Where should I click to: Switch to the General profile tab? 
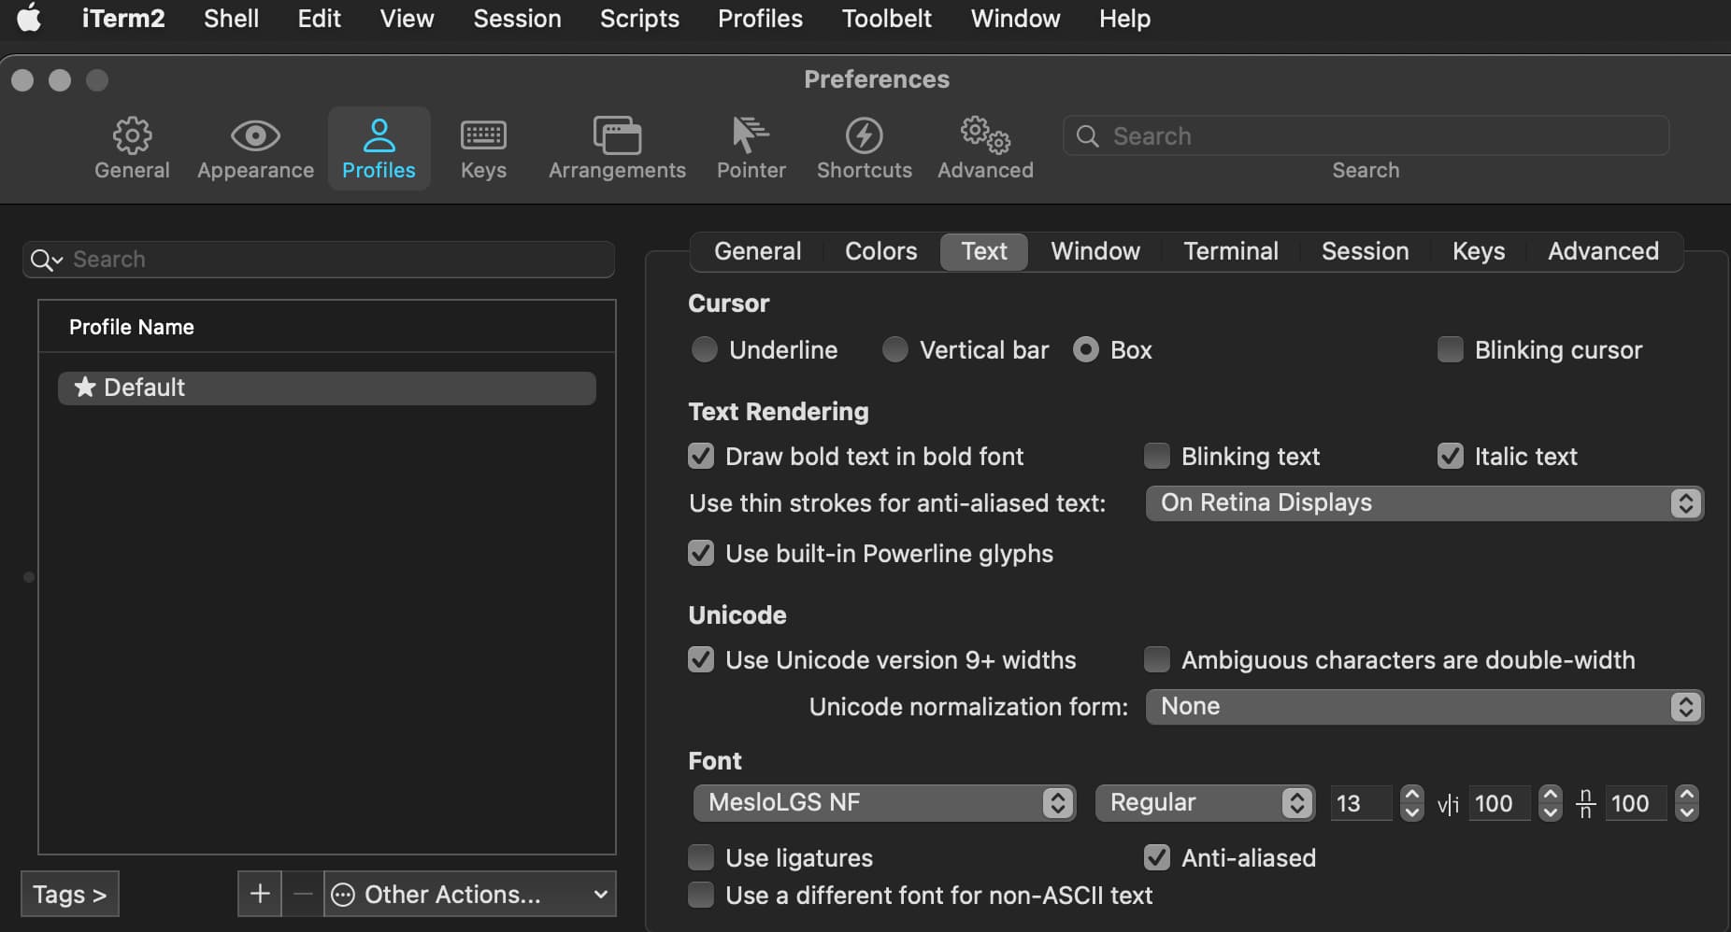[x=757, y=251]
